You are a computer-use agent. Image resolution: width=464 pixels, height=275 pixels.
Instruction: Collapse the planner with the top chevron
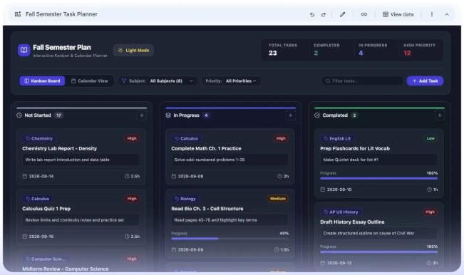447,14
